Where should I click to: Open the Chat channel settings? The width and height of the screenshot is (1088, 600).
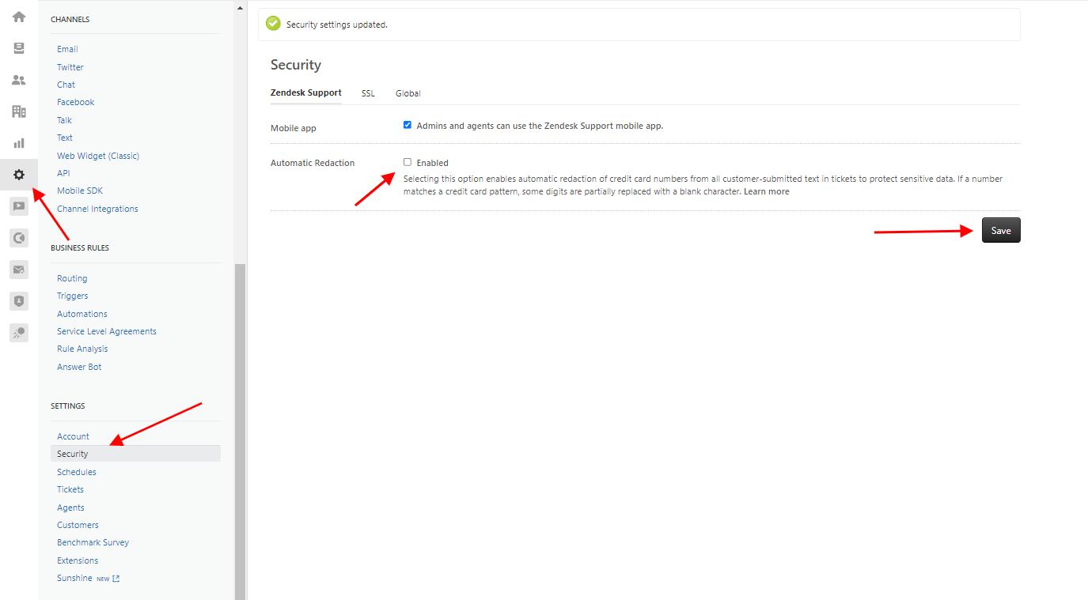(x=66, y=85)
